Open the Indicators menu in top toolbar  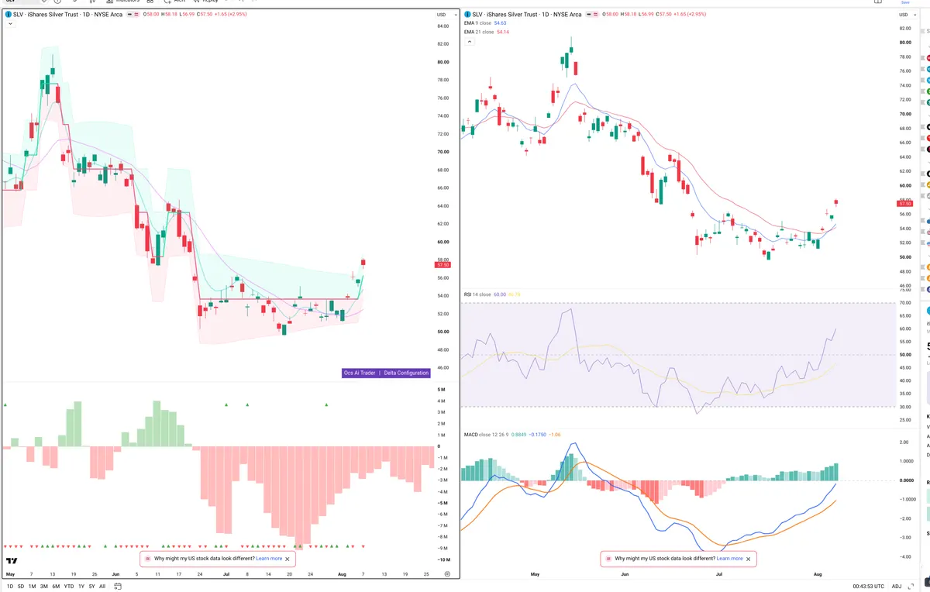122,2
